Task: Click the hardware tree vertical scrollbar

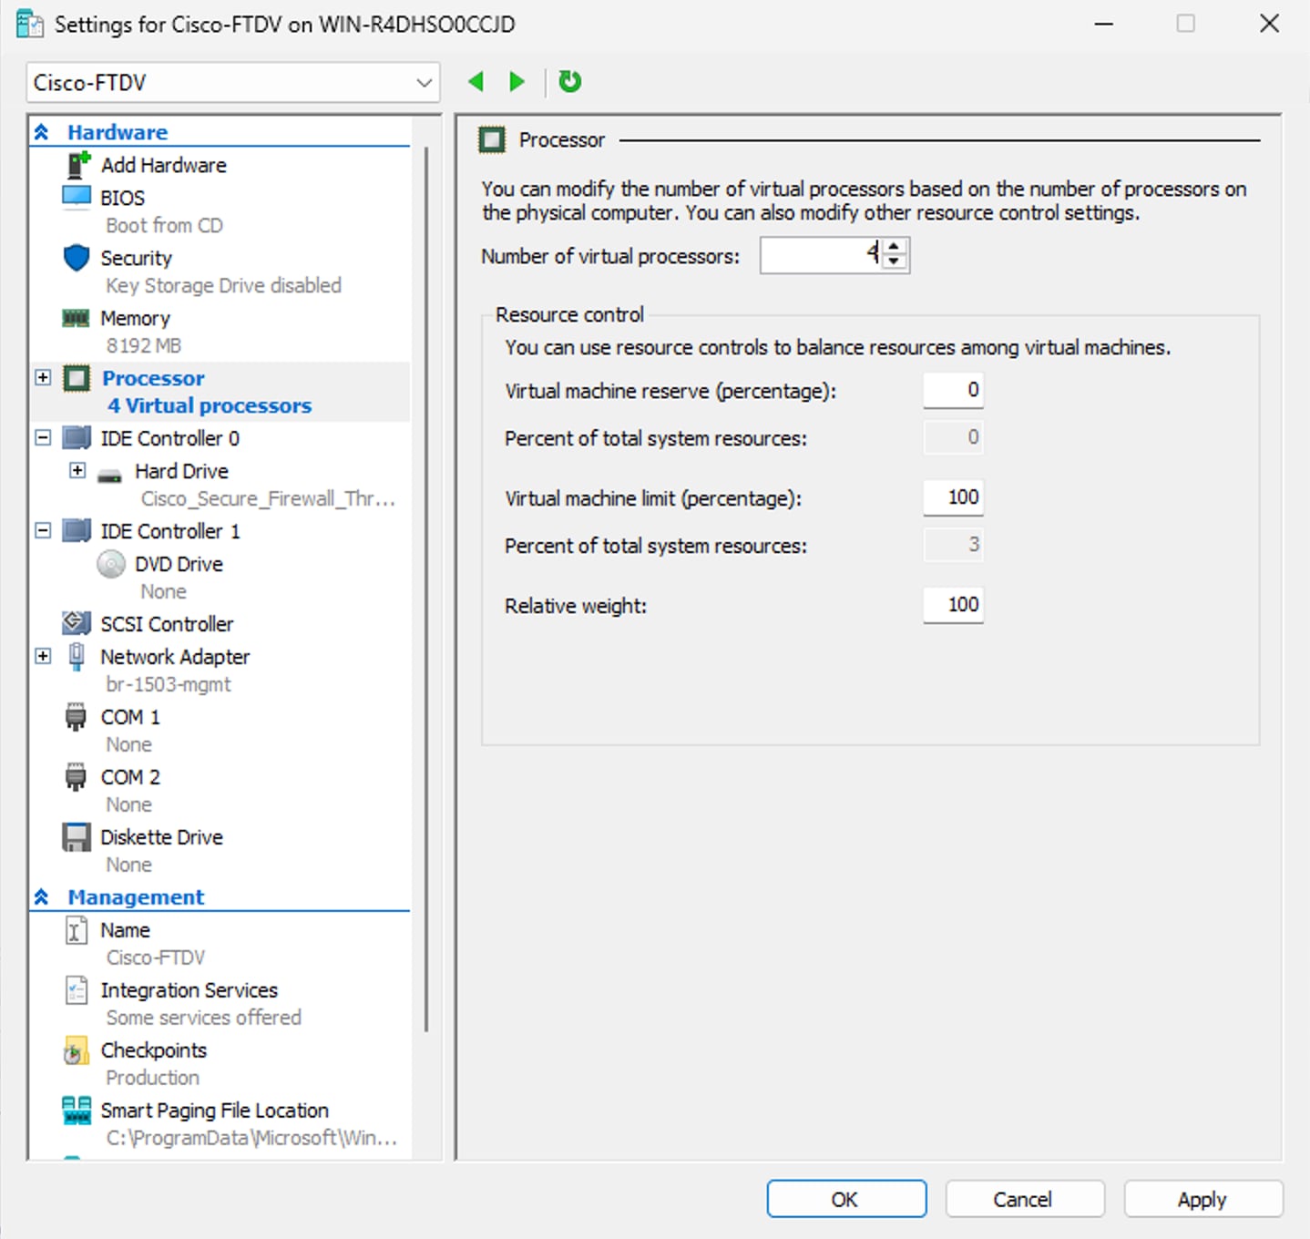Action: 425,589
